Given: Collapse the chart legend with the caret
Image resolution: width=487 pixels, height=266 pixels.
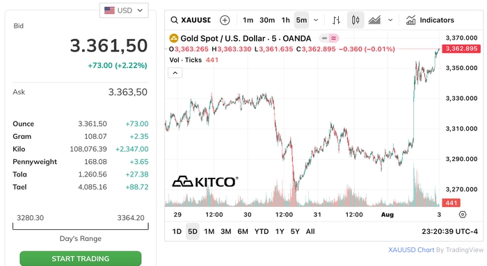Looking at the screenshot, I should pos(175,73).
